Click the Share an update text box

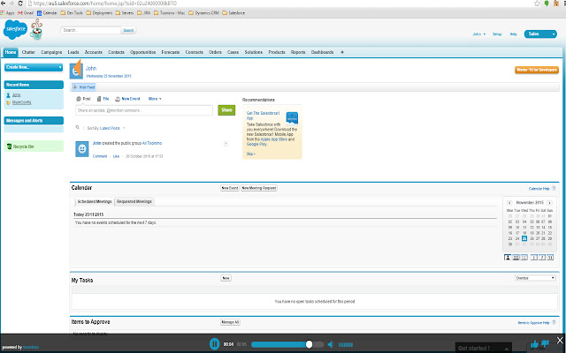(144, 110)
